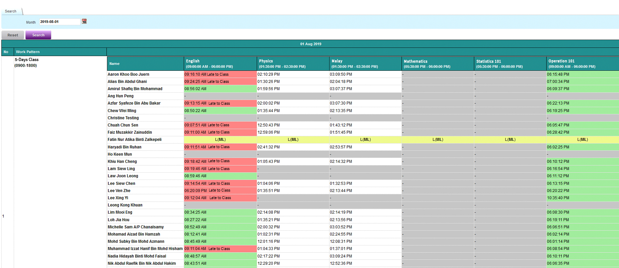Select the name Alias Bin Abdul Ghani
619x268 pixels.
tap(127, 81)
